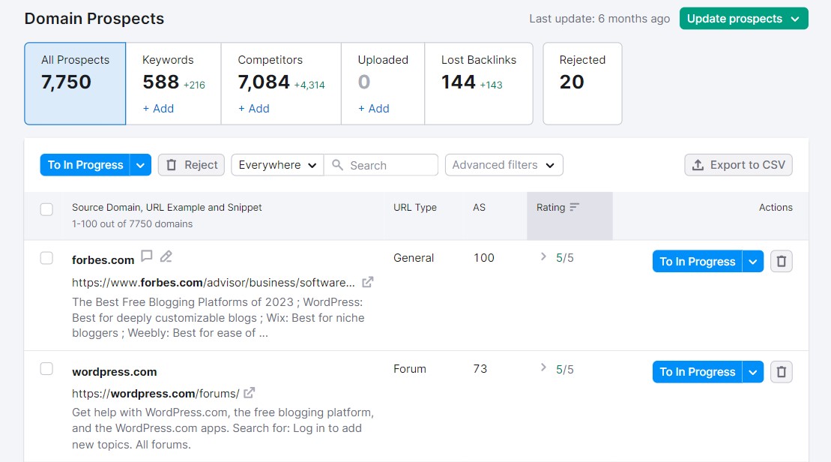The height and width of the screenshot is (462, 831).
Task: Delete forbes.com prospect with trash icon
Action: [x=782, y=262]
